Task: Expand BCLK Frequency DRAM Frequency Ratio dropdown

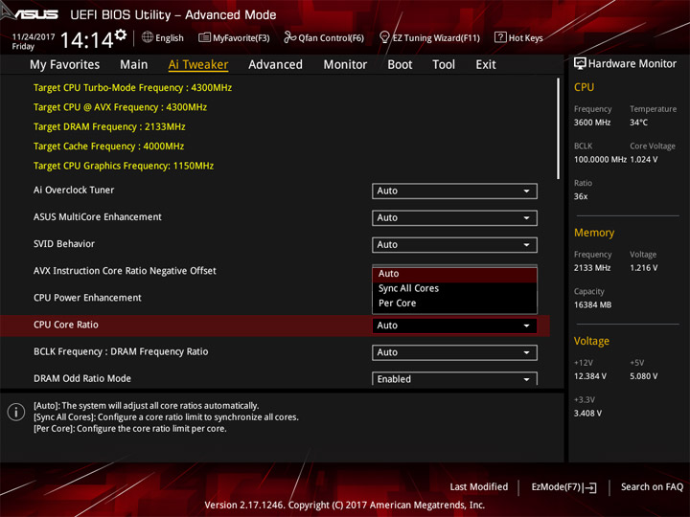Action: 454,352
